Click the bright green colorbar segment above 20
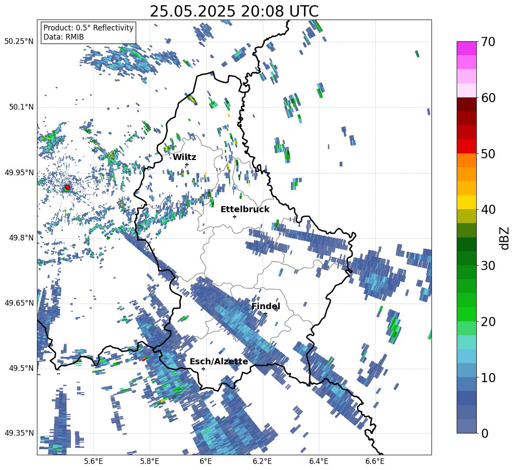Screen dimensions: 515x470 click(x=466, y=314)
